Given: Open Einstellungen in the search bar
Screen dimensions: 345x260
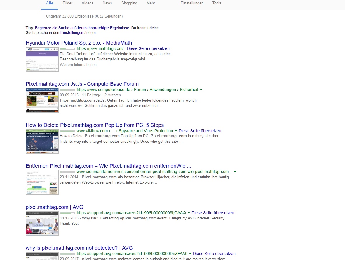Looking at the screenshot, I should point(192,3).
